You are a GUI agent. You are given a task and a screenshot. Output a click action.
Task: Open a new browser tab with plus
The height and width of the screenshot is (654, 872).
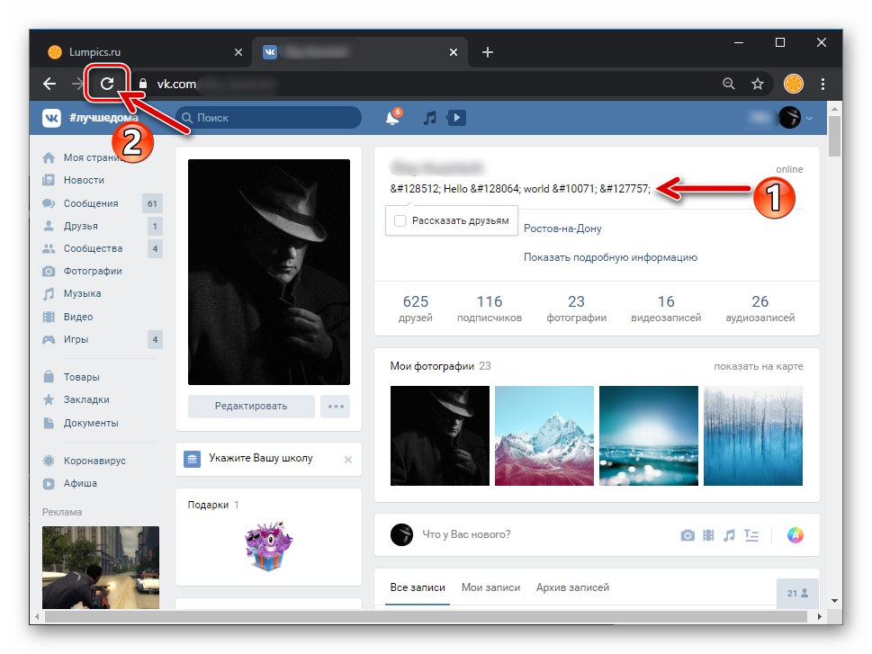click(488, 52)
